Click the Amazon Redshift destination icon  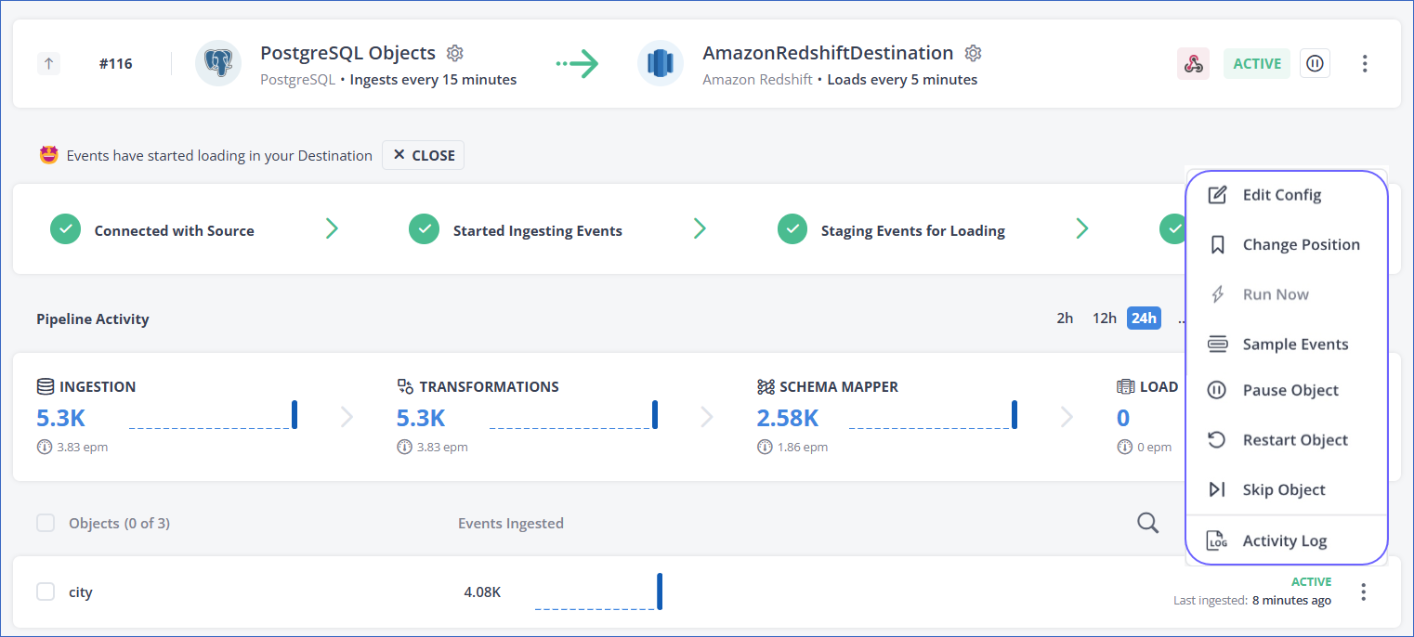[x=661, y=64]
